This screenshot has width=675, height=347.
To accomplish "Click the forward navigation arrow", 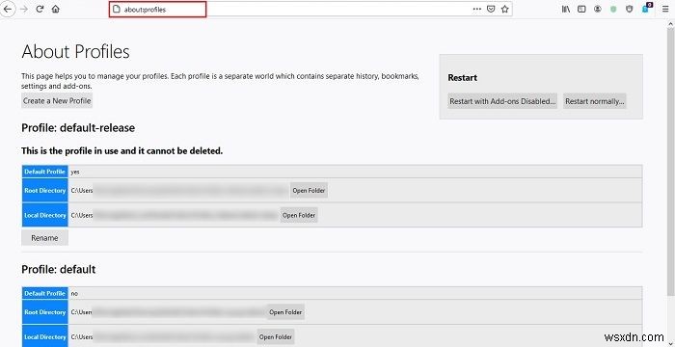I will click(24, 9).
